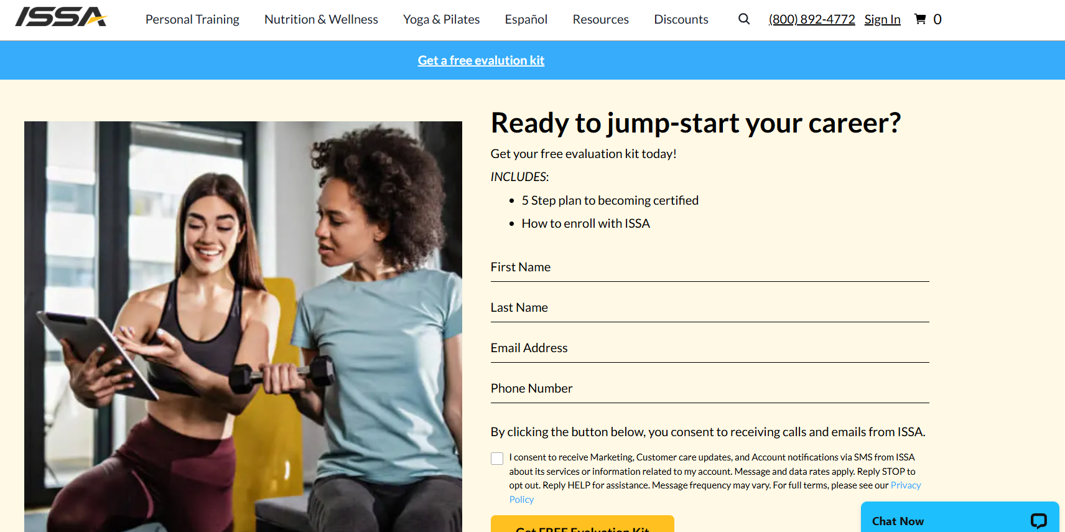Select the Phone Number field

point(710,389)
